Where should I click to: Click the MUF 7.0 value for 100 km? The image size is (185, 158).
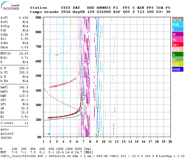coord(14,152)
